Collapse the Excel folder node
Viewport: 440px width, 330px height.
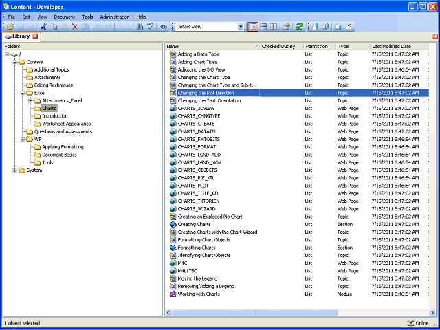23,93
